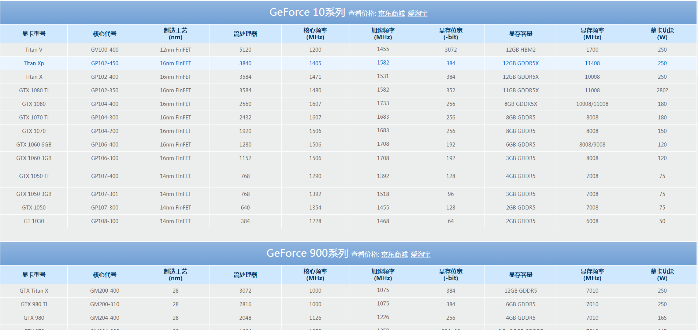Select the Titan X model cell
Screen dimensions: 698x330
[x=34, y=77]
